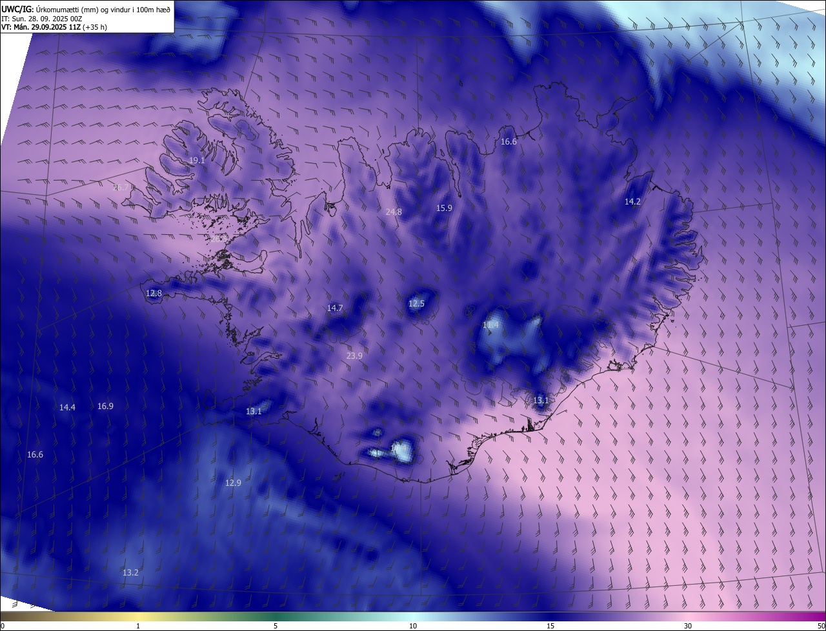
Task: Click the 12.5 value over the glacier
Action: [417, 303]
